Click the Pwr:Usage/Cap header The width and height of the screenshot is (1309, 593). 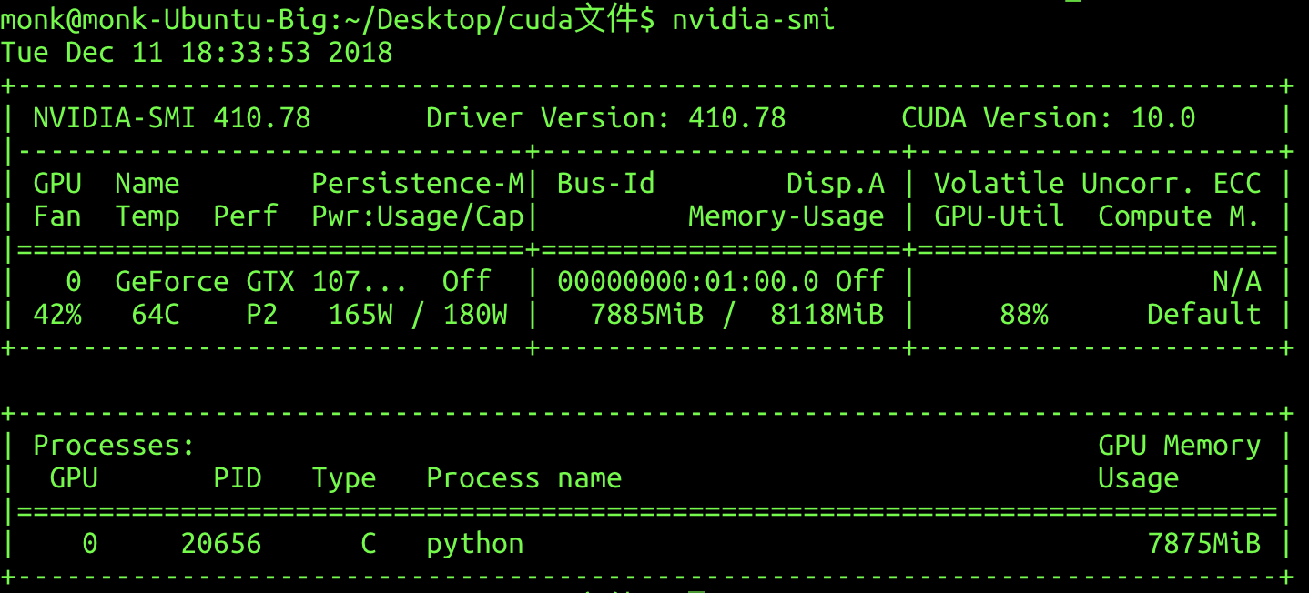pyautogui.click(x=418, y=216)
